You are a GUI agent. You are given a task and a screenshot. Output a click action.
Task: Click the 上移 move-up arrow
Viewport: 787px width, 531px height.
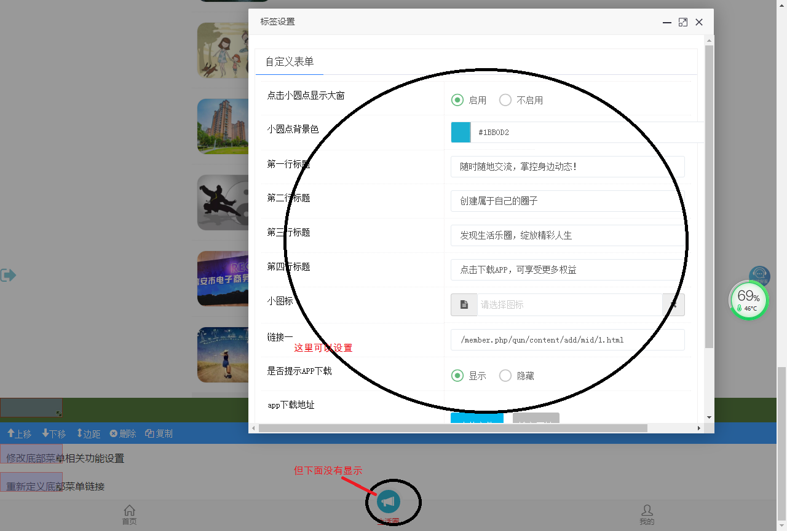pyautogui.click(x=11, y=433)
